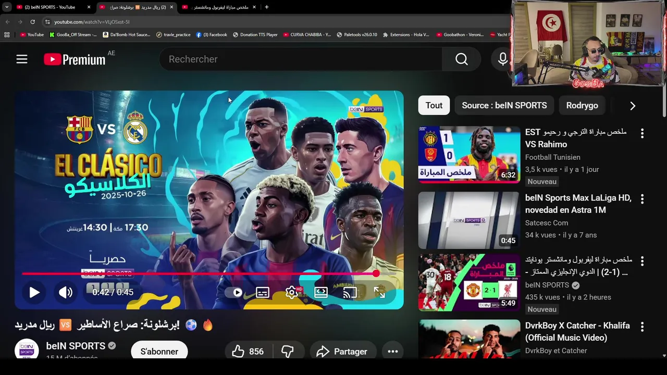This screenshot has width=667, height=375.
Task: Mute the video volume
Action: (66, 292)
